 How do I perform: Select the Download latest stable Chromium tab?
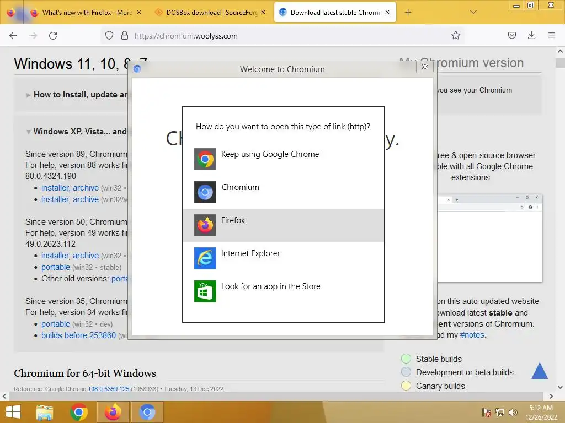coord(335,13)
